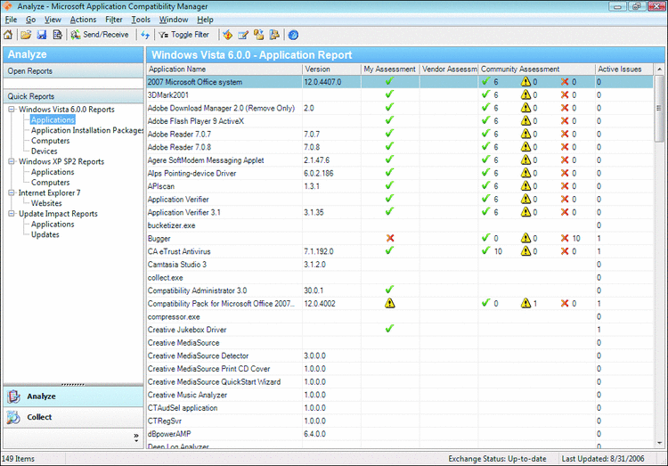This screenshot has width=668, height=466.
Task: Click the scroll down arrow of report list
Action: coord(660,443)
